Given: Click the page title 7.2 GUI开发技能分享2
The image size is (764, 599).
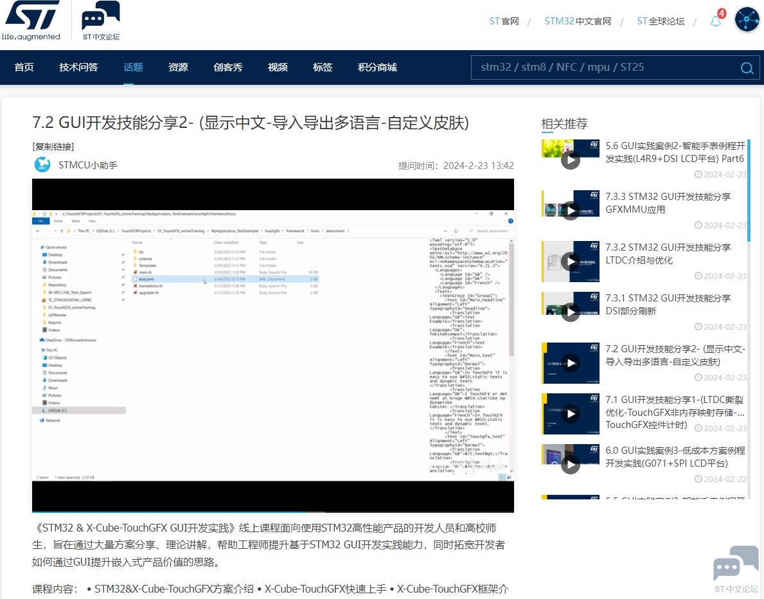Looking at the screenshot, I should (x=251, y=122).
